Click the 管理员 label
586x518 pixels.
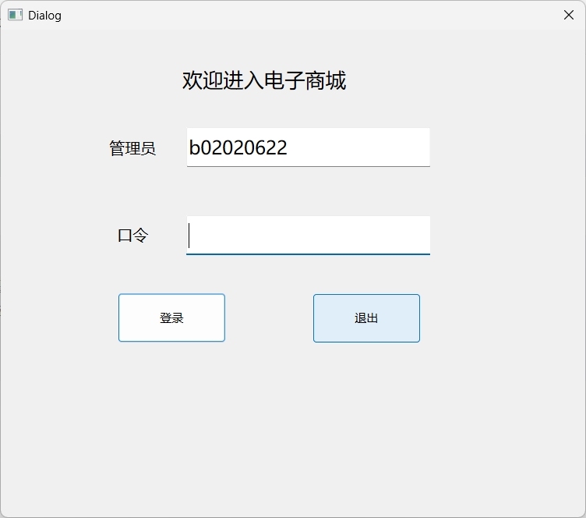point(132,148)
